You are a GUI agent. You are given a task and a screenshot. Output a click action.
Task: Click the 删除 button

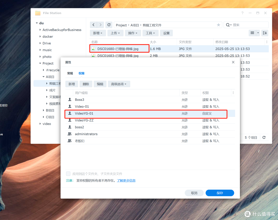click(86, 84)
